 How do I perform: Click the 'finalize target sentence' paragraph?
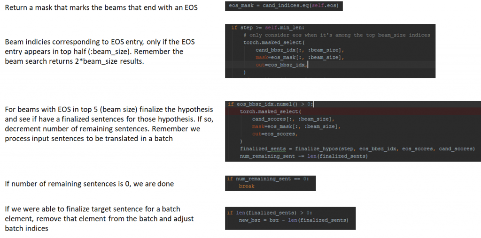99,218
